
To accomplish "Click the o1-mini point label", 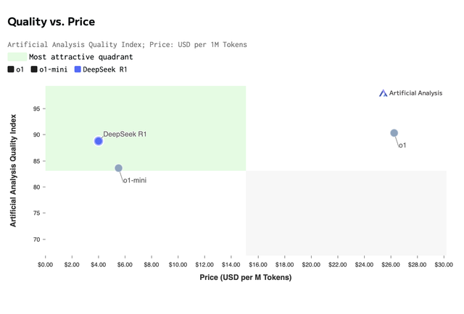I will [135, 180].
